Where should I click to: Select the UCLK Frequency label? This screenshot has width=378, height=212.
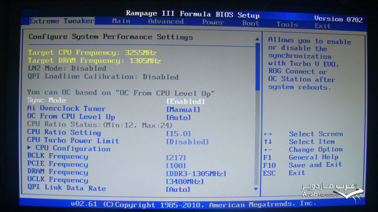58,180
